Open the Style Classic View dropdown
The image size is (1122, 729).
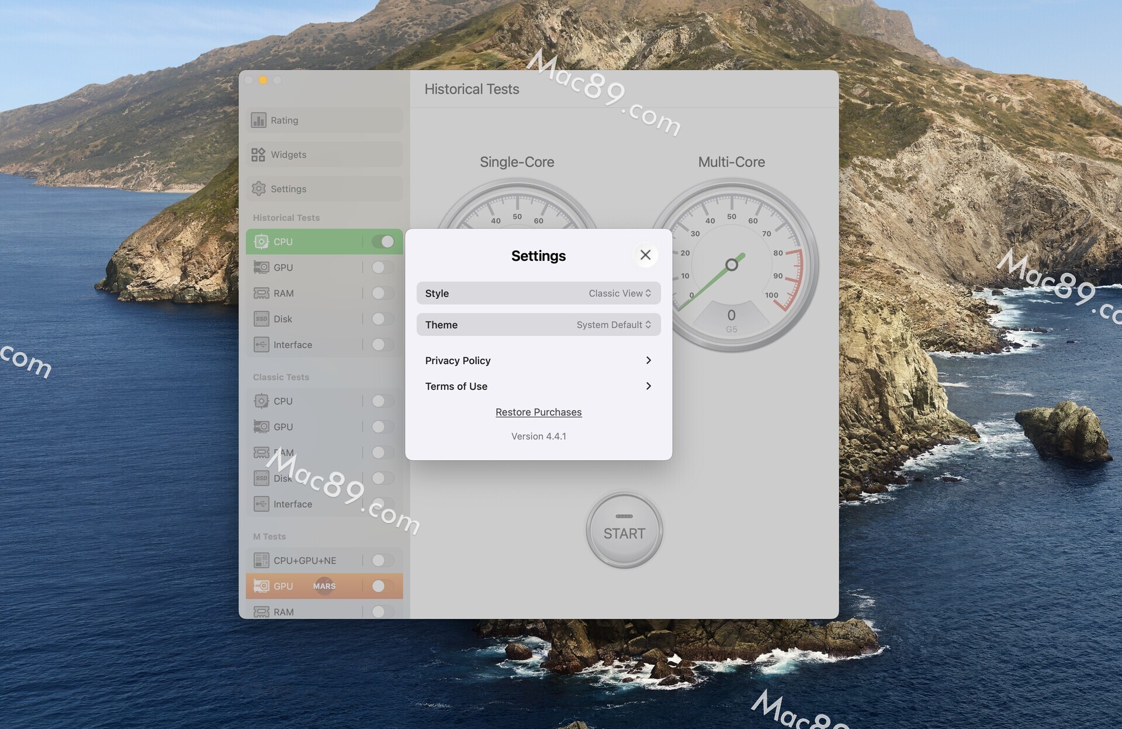pyautogui.click(x=619, y=293)
